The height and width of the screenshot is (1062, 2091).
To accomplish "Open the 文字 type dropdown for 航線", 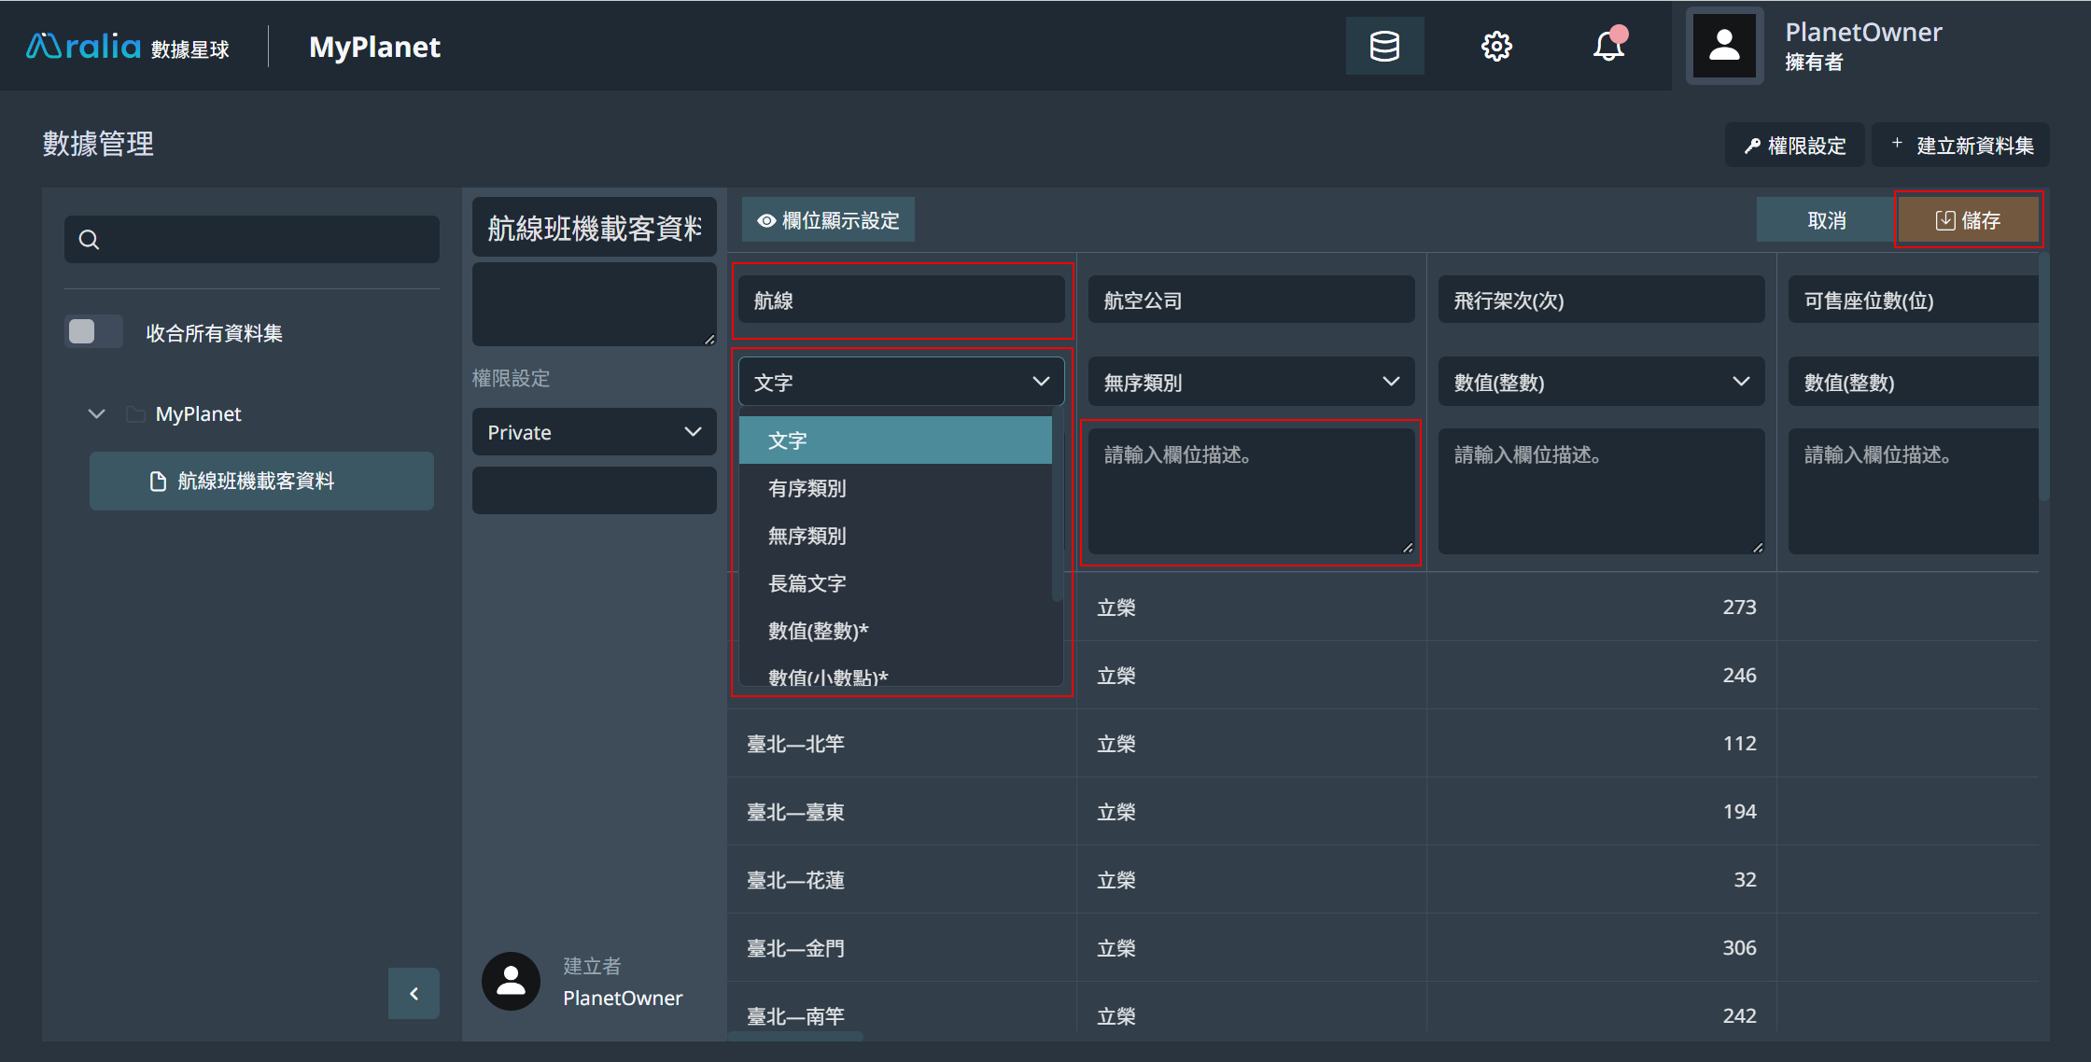I will coord(901,382).
